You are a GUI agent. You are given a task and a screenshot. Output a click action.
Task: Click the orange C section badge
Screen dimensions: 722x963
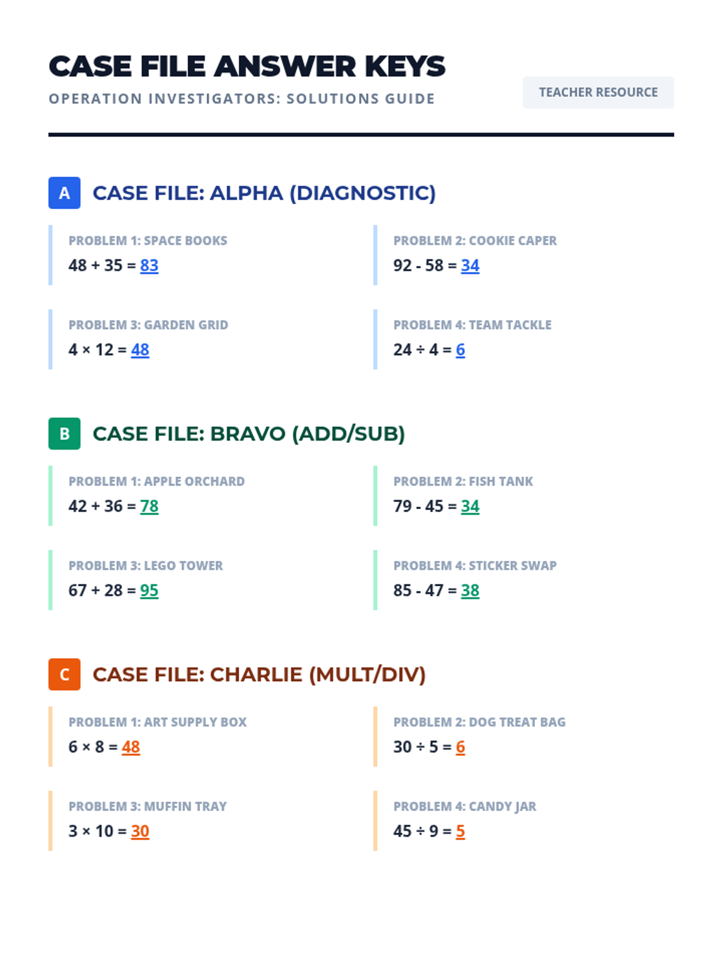click(64, 675)
